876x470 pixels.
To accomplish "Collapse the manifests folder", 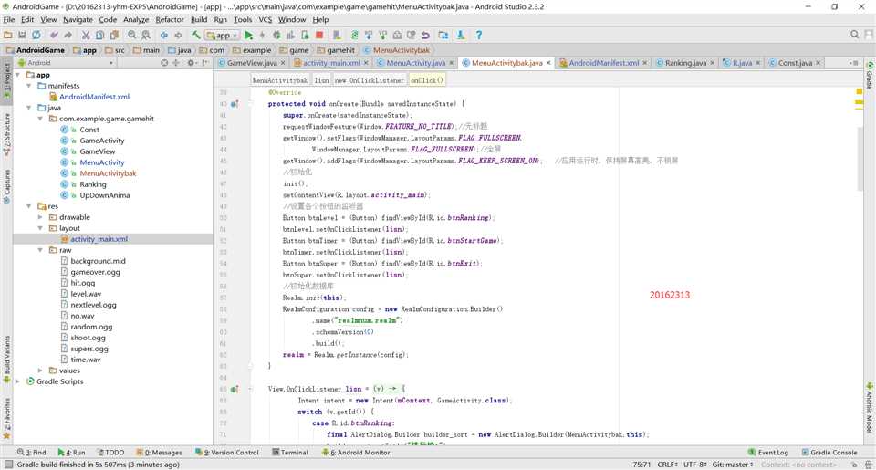I will coord(28,86).
